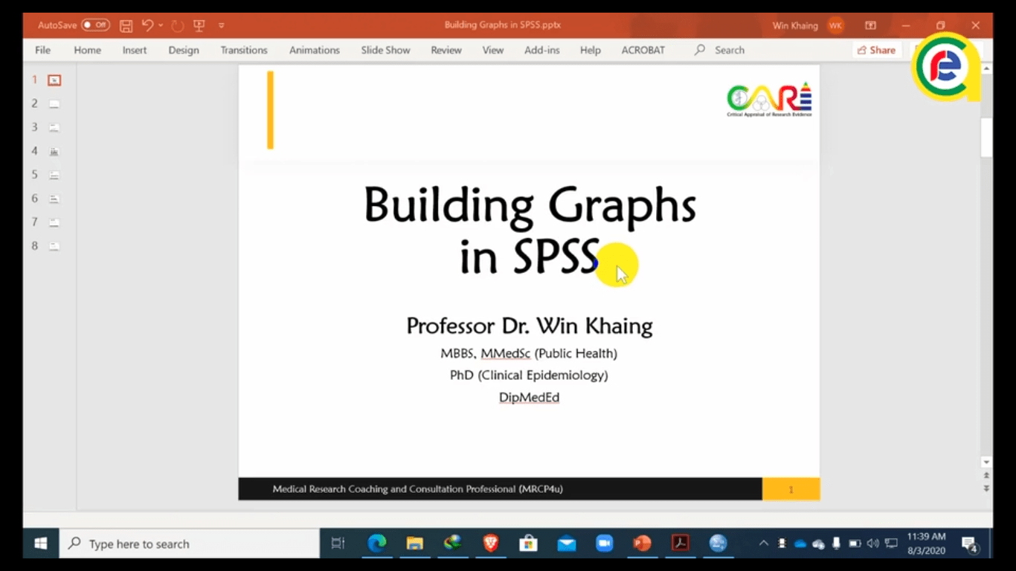The height and width of the screenshot is (571, 1016).
Task: Click the Share button
Action: (x=876, y=50)
